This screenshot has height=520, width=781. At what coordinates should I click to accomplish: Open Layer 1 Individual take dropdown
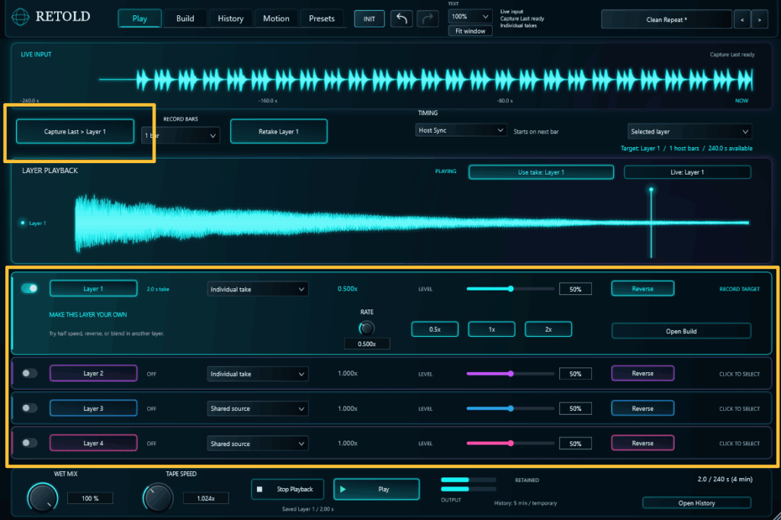[258, 290]
